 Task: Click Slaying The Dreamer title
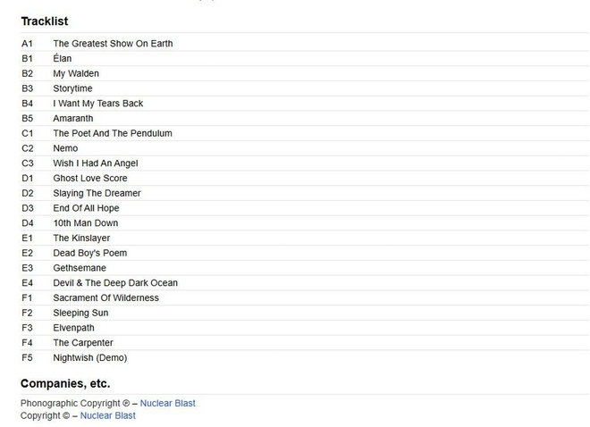pos(97,193)
